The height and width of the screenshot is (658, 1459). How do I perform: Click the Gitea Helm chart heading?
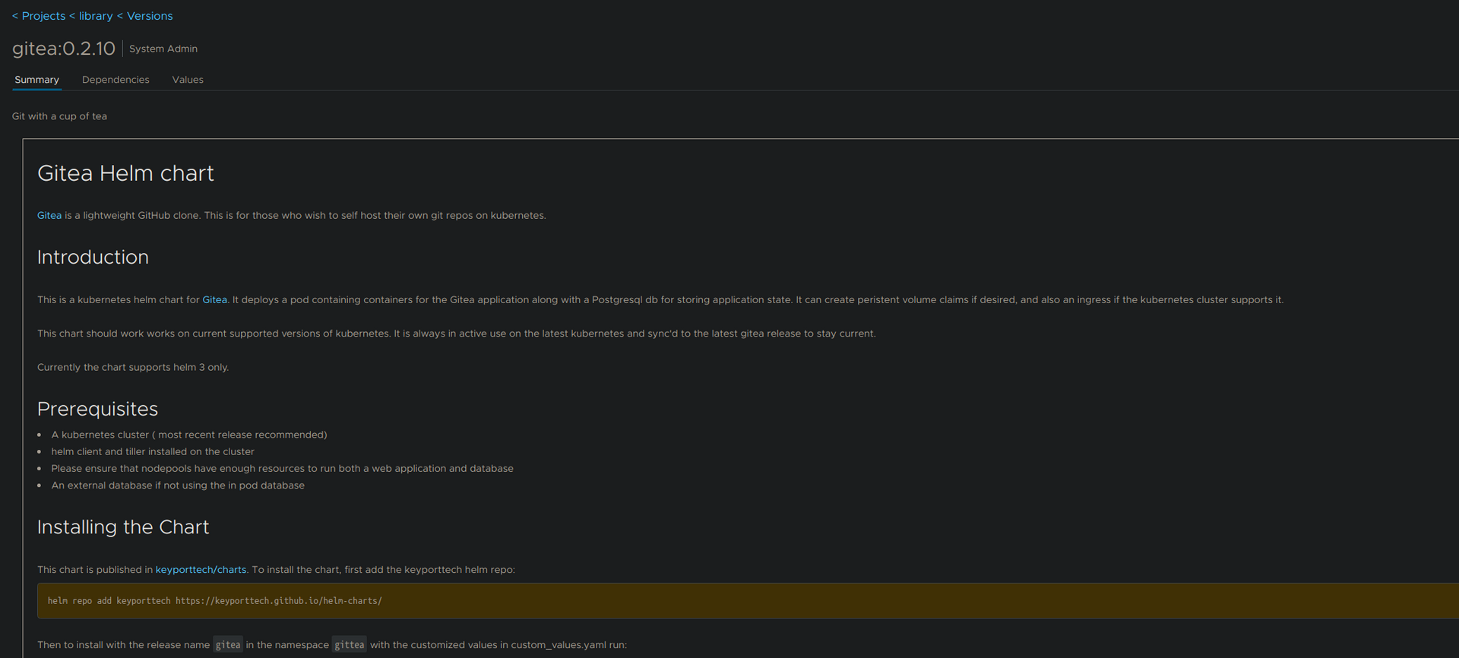tap(125, 173)
